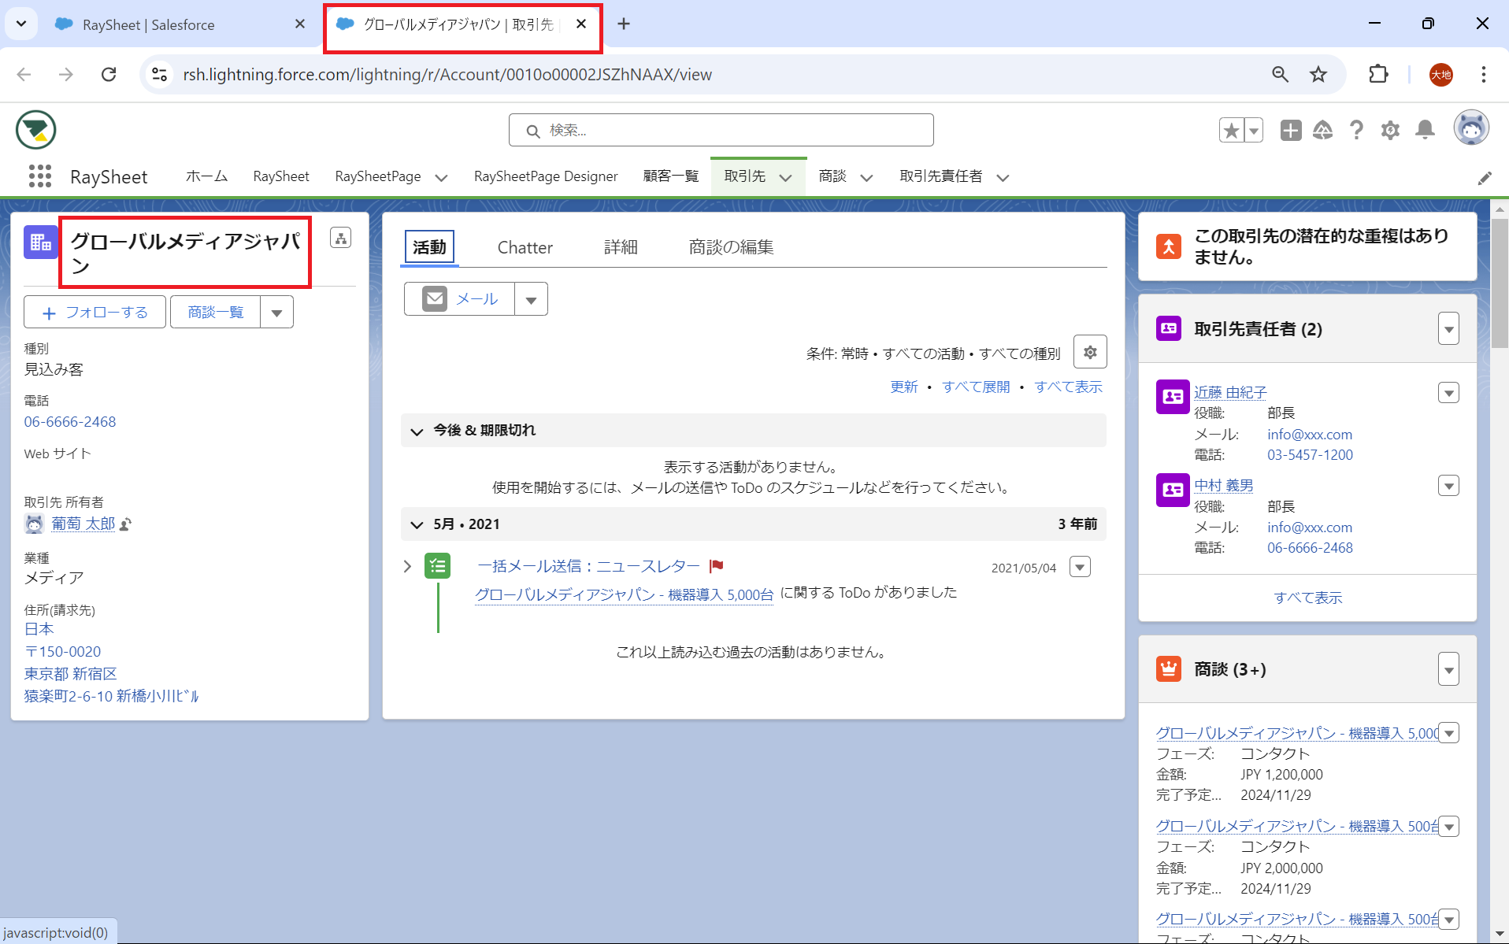Screen dimensions: 1509x944
Task: Open the Salesforce guidance center icon
Action: click(x=1323, y=130)
